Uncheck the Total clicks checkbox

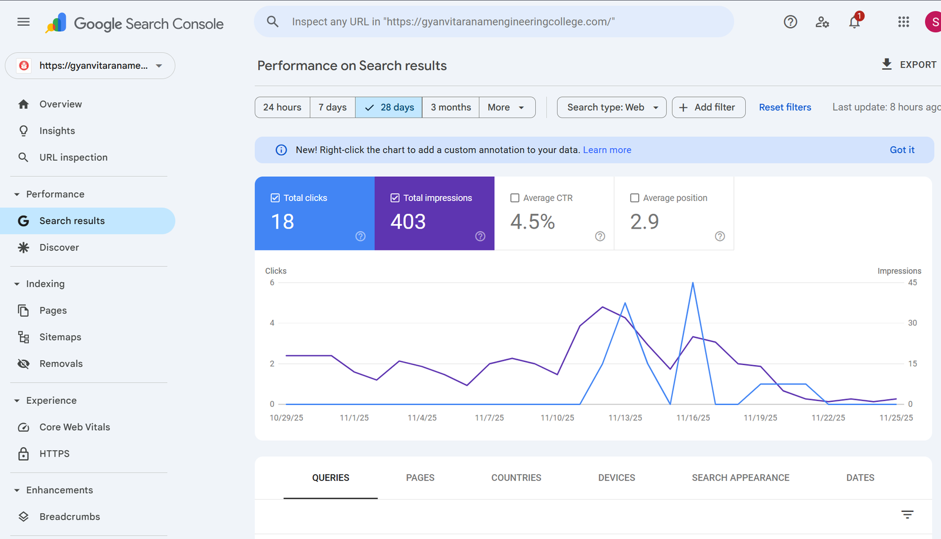pos(275,198)
